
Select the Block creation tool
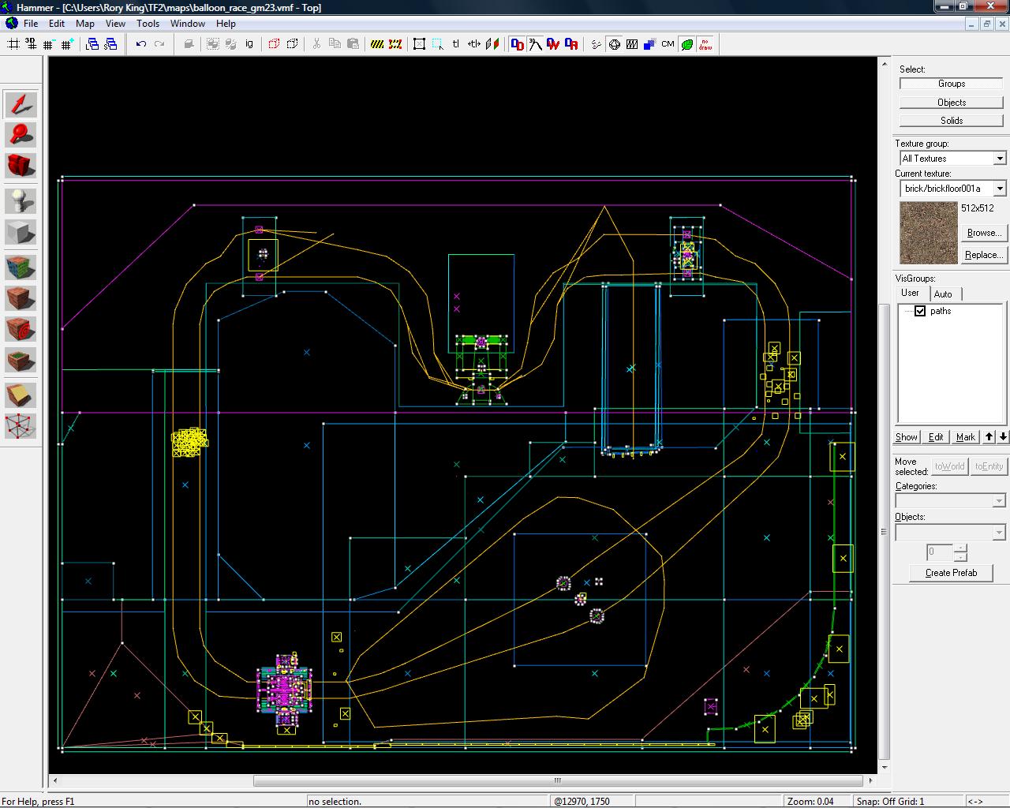21,232
